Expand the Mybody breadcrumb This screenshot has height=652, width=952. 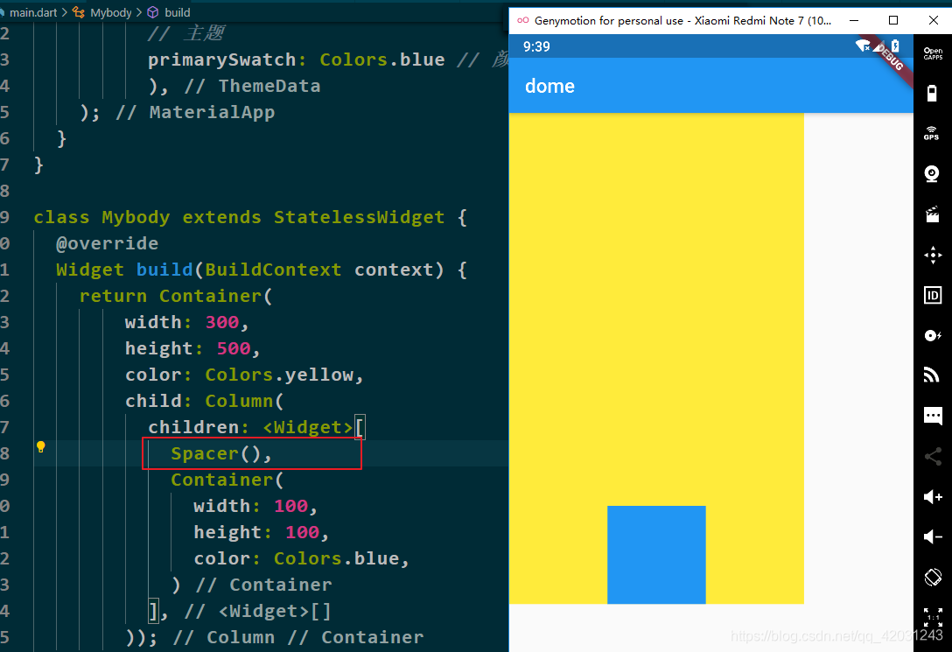(108, 12)
